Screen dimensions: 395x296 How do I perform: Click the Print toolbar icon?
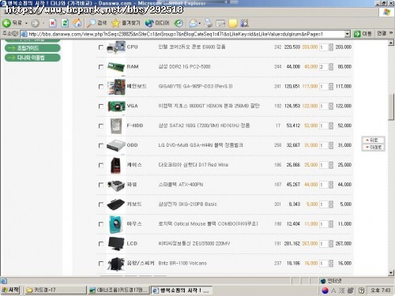209,23
